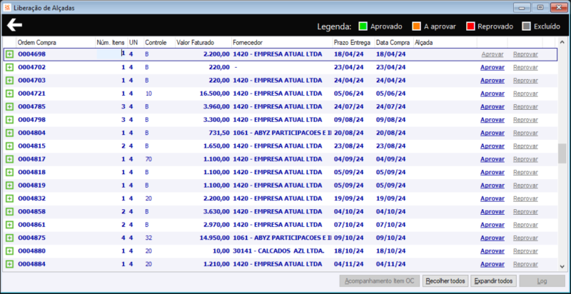Image resolution: width=571 pixels, height=294 pixels.
Task: Expand order O004884 row
Action: click(x=9, y=264)
